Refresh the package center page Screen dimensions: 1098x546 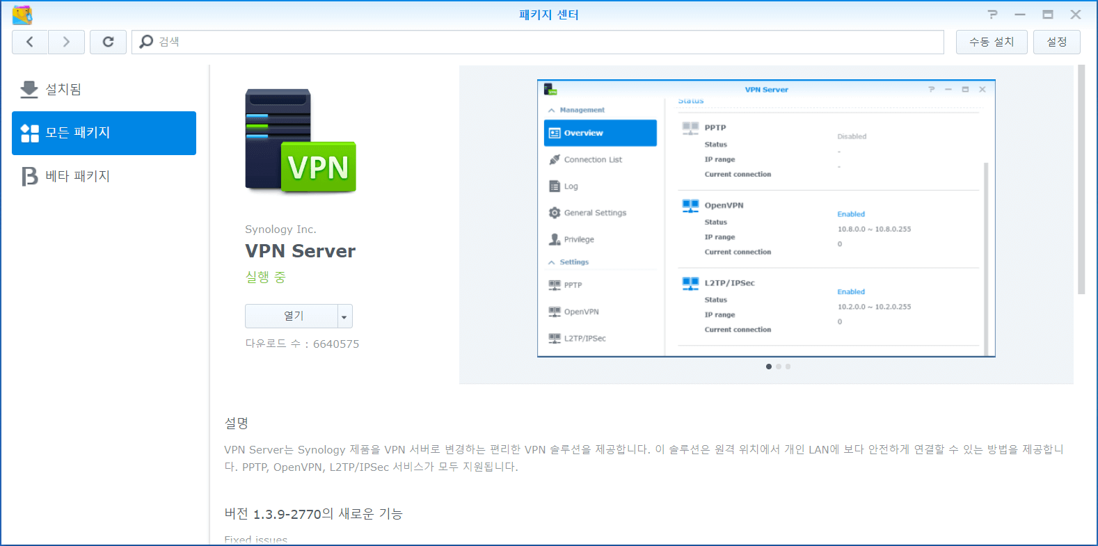click(x=108, y=42)
